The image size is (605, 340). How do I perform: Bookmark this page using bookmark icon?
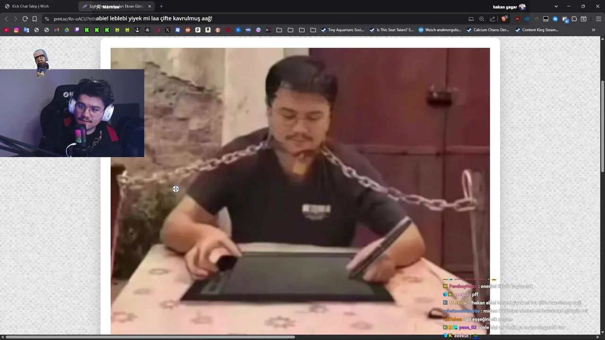[x=35, y=19]
